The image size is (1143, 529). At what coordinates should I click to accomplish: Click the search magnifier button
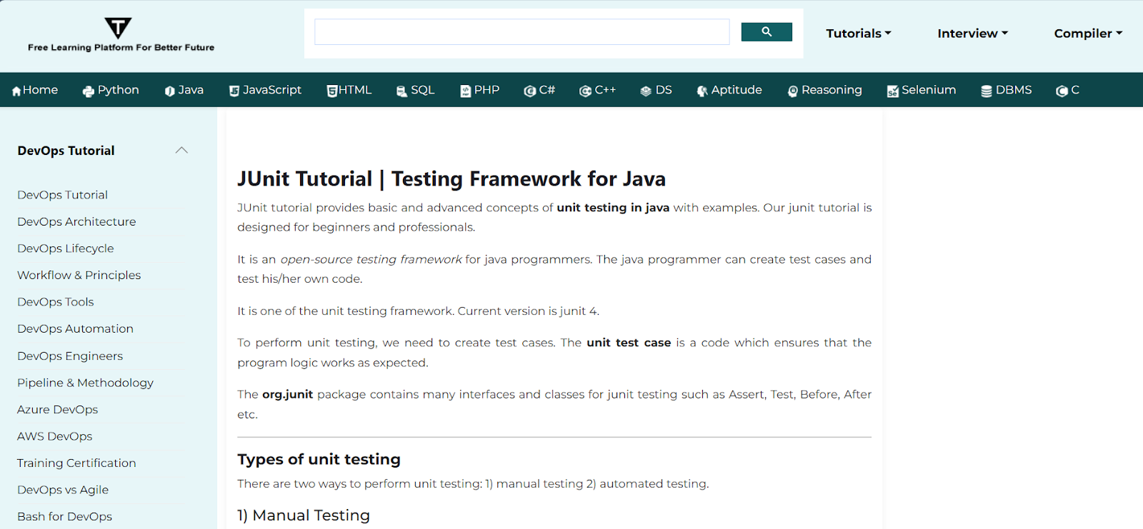pos(767,32)
